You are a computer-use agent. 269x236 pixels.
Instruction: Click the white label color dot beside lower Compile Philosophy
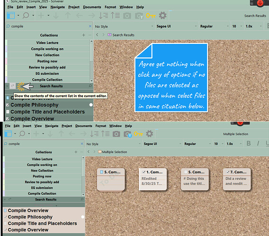coord(83,217)
